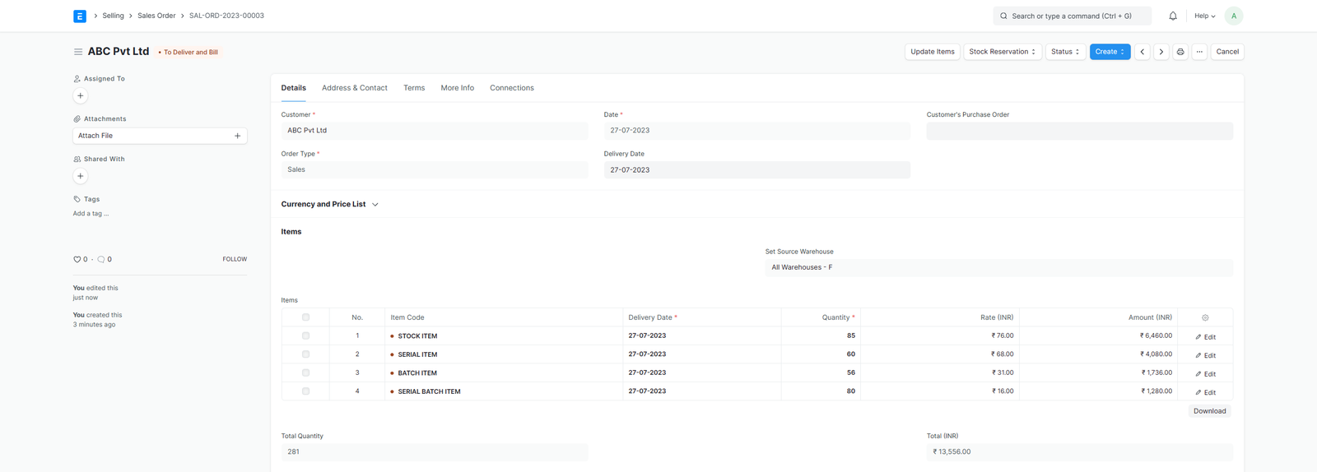Switch to the Details tab
The height and width of the screenshot is (472, 1317).
click(x=293, y=88)
